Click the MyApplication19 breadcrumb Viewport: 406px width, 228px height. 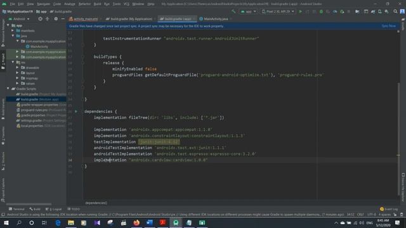point(18,11)
